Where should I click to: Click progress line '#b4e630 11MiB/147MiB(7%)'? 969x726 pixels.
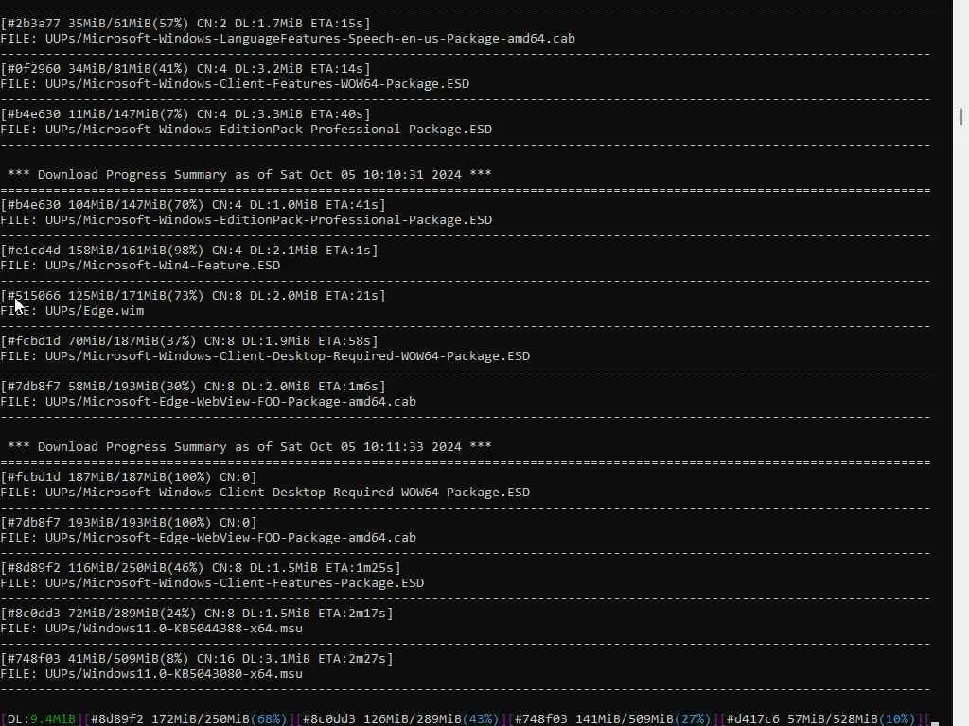point(185,114)
